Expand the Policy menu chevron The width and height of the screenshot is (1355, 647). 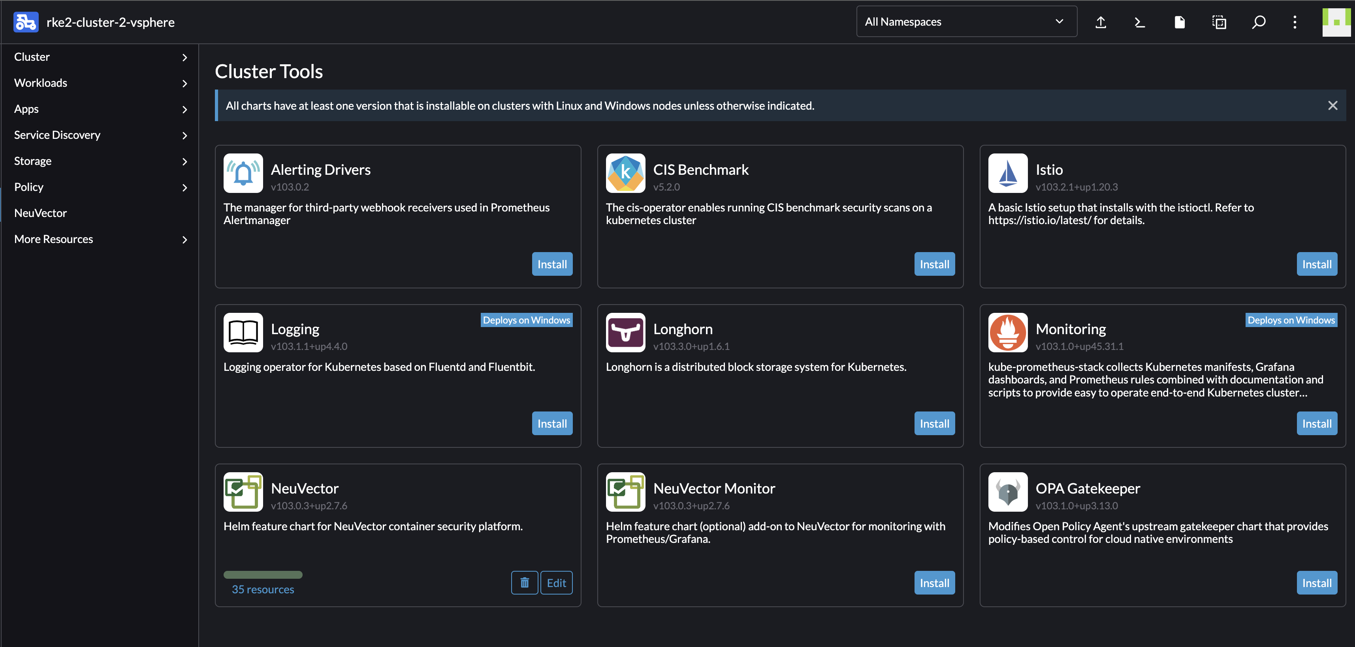[x=184, y=187]
